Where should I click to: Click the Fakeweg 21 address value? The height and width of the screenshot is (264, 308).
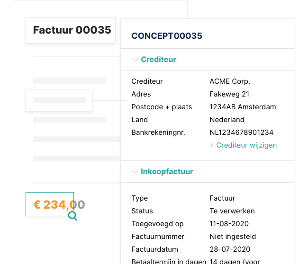[x=229, y=94]
